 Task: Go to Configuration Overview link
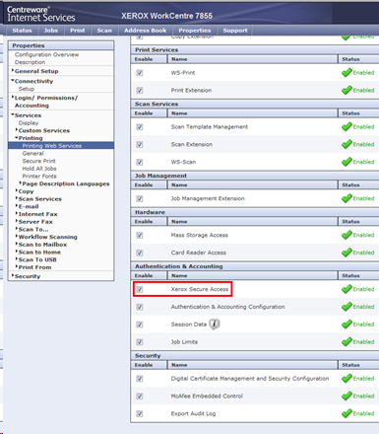pos(46,54)
